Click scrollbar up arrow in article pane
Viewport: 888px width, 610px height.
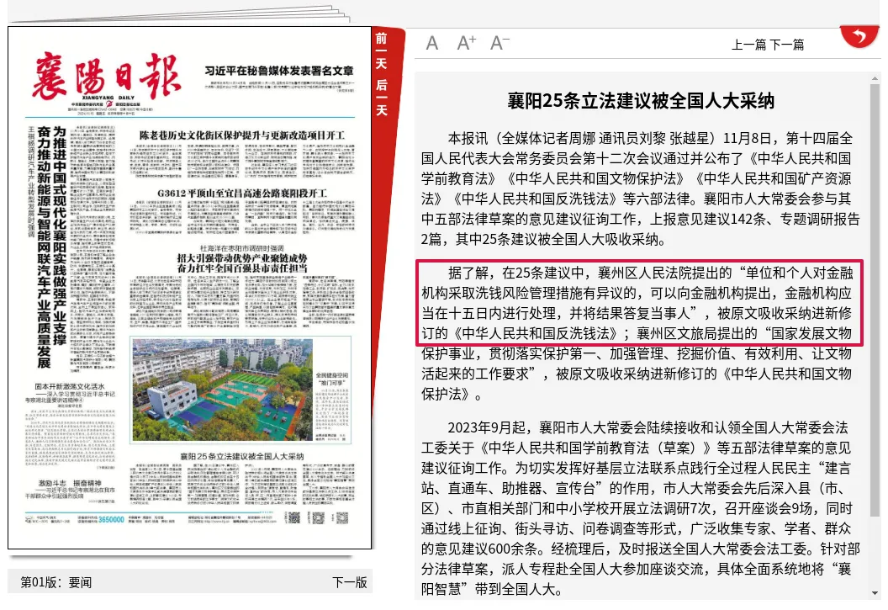875,79
